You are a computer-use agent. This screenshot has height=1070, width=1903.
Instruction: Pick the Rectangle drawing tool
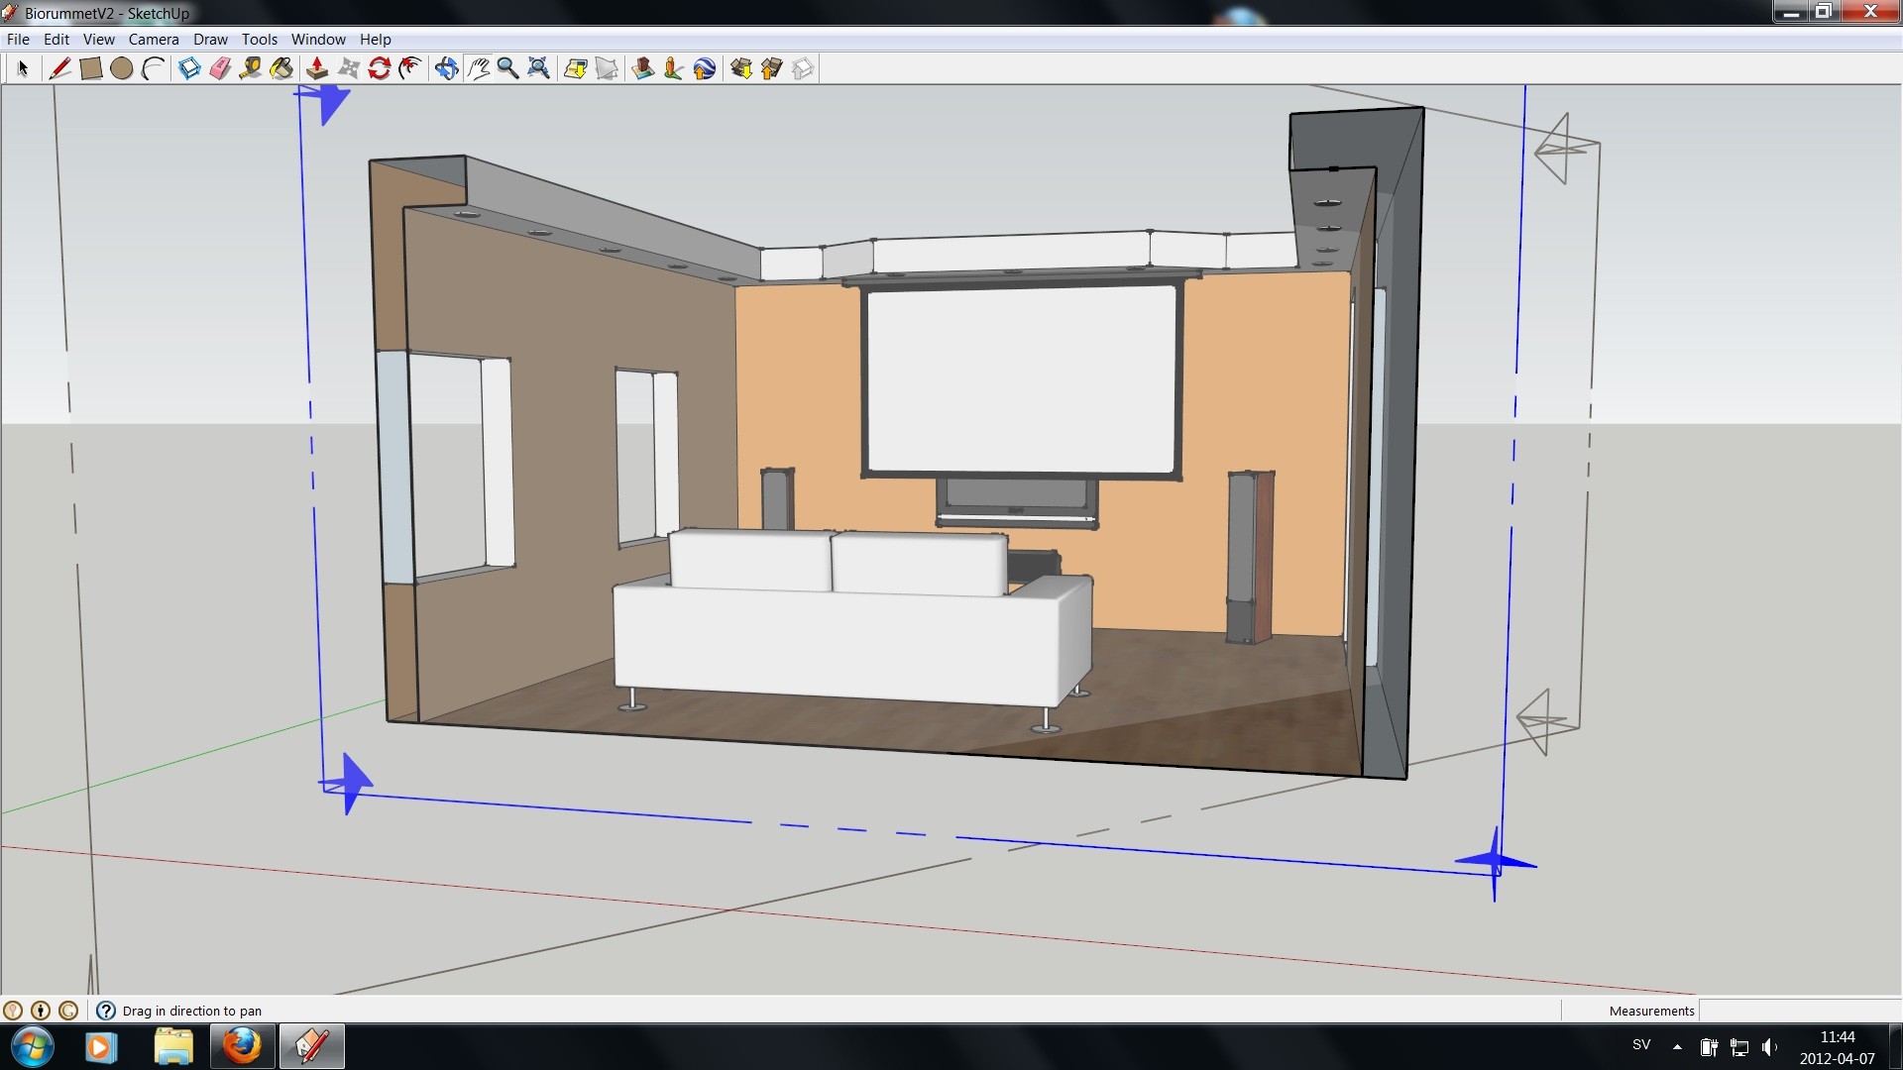click(x=90, y=68)
